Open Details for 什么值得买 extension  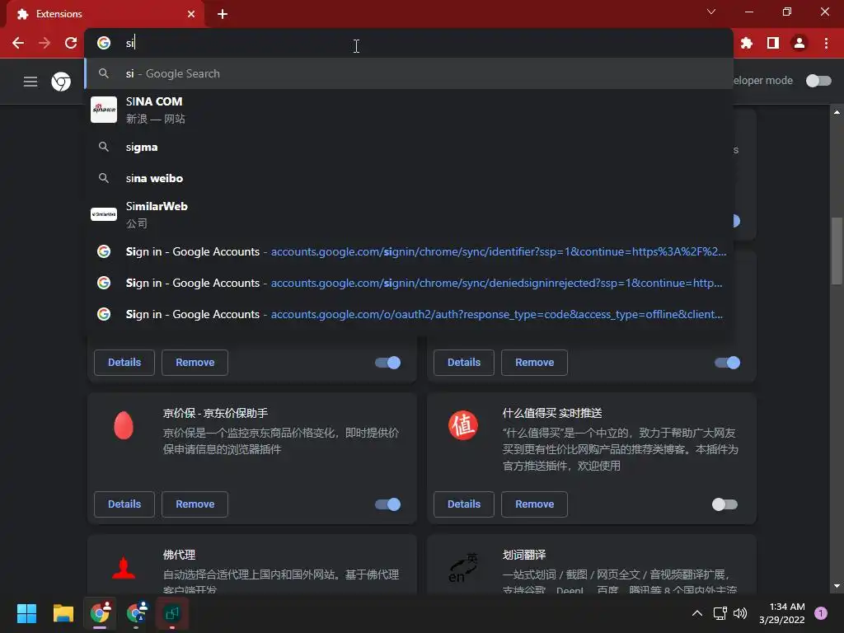click(464, 504)
